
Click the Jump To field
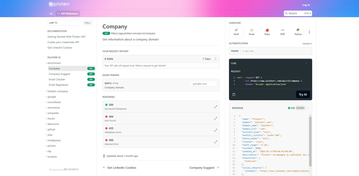70,23
